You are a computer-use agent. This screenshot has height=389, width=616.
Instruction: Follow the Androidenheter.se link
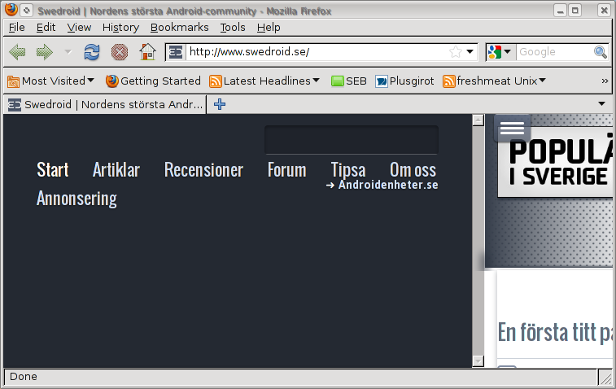coord(382,185)
